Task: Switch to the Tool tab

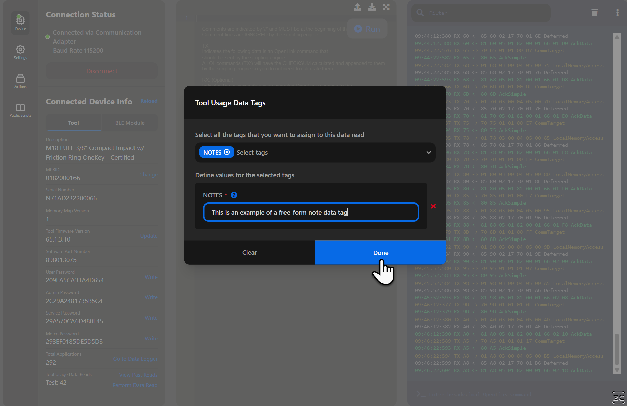Action: click(x=73, y=123)
